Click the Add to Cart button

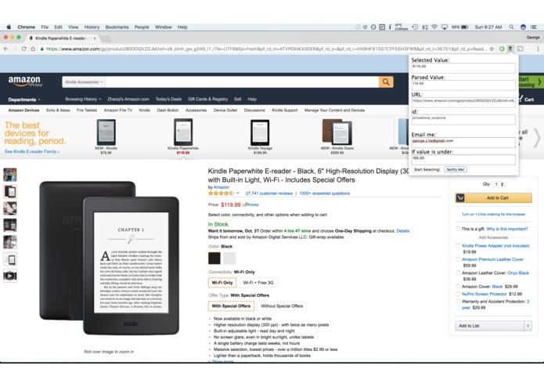click(x=493, y=198)
